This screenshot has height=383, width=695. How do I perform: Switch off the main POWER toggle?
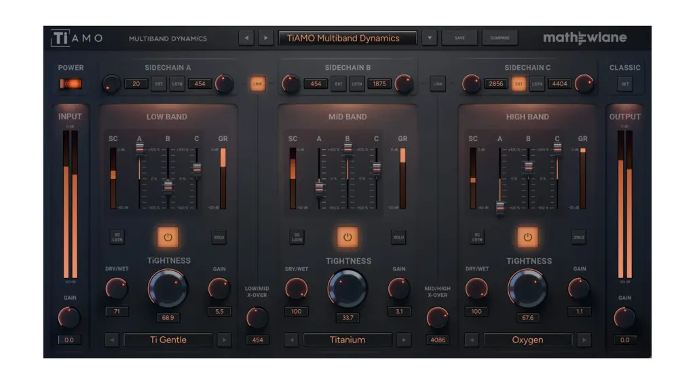pyautogui.click(x=71, y=84)
